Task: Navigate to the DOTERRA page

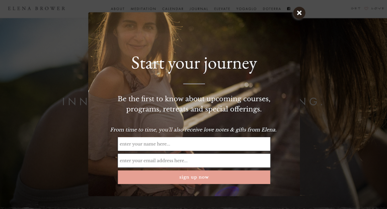Action: (x=272, y=9)
